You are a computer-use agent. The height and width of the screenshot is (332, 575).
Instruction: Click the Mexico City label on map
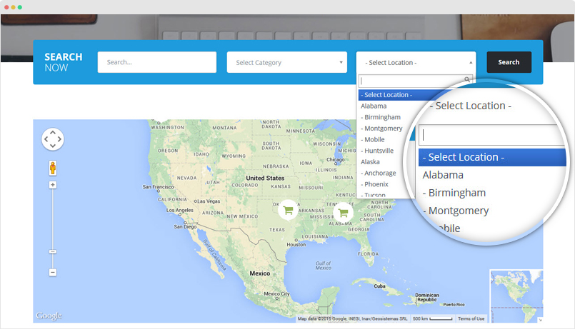click(277, 294)
